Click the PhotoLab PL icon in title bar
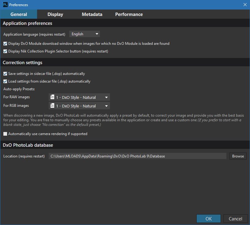This screenshot has height=225, width=250. (x=5, y=5)
